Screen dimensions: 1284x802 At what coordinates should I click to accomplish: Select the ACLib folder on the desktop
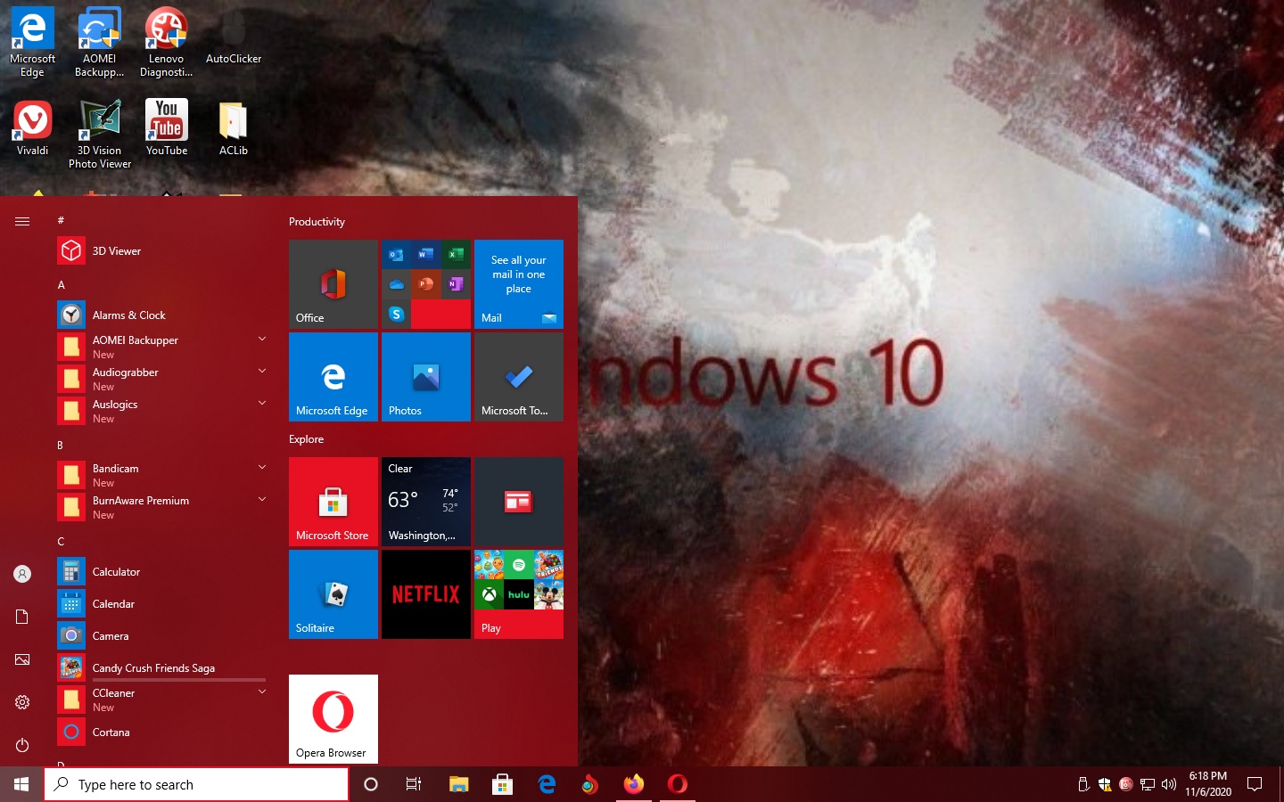234,128
